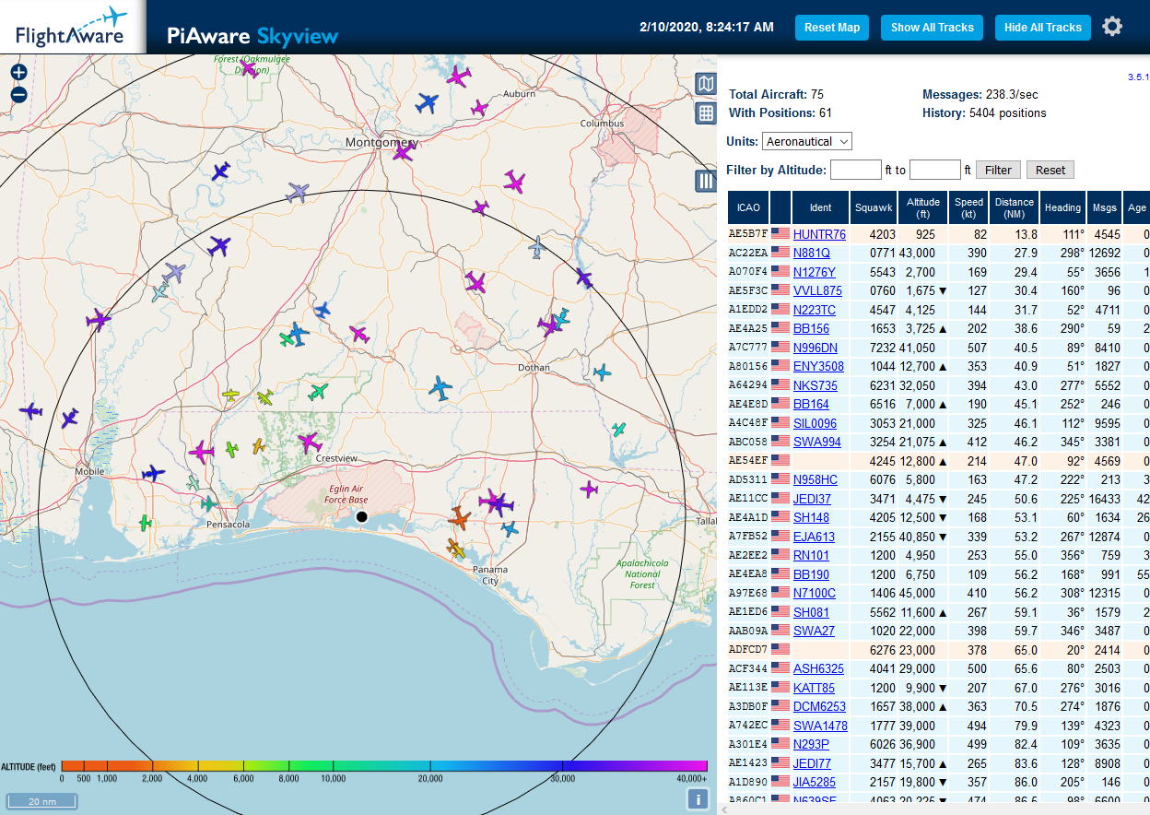
Task: Click squawk 7232 in N996DN row
Action: pos(882,348)
